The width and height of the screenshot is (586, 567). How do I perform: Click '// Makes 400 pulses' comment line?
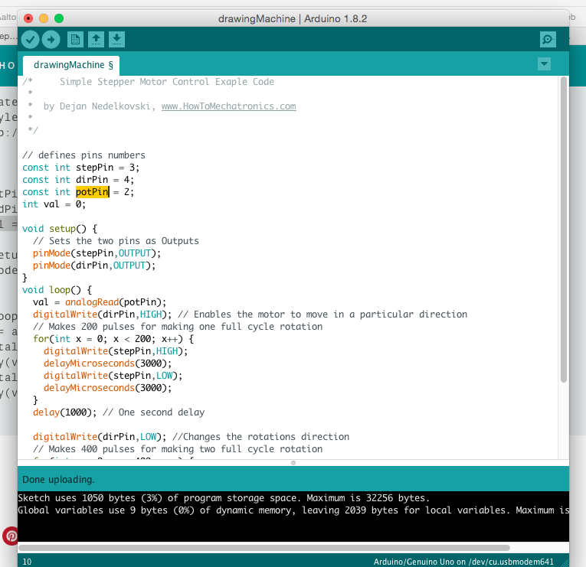[x=178, y=449]
